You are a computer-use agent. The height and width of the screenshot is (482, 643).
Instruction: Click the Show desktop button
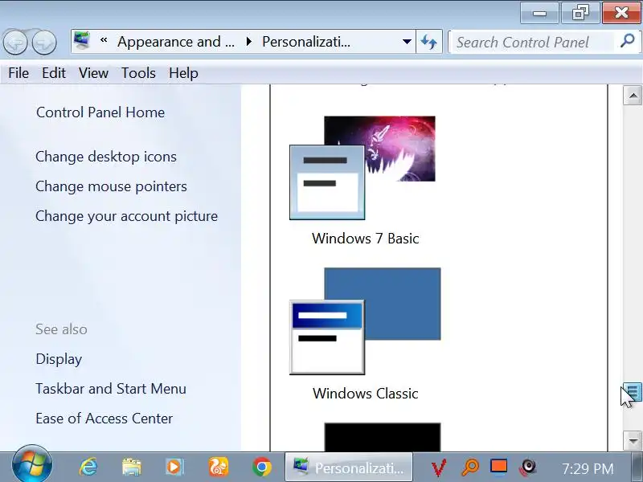(637, 468)
